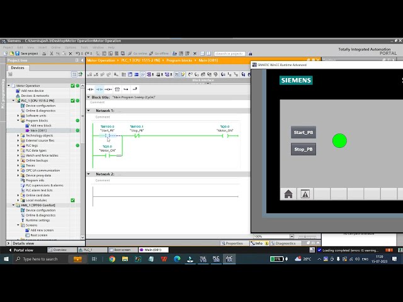Switch to the Root screen editor tab

(x=123, y=250)
